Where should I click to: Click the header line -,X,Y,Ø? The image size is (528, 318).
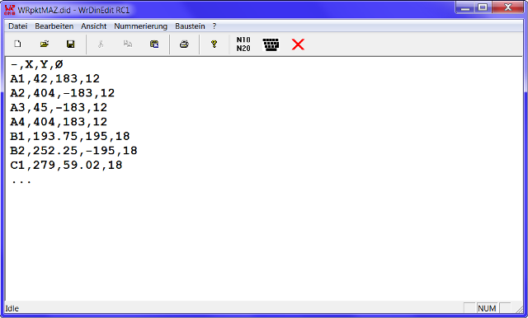tap(36, 64)
